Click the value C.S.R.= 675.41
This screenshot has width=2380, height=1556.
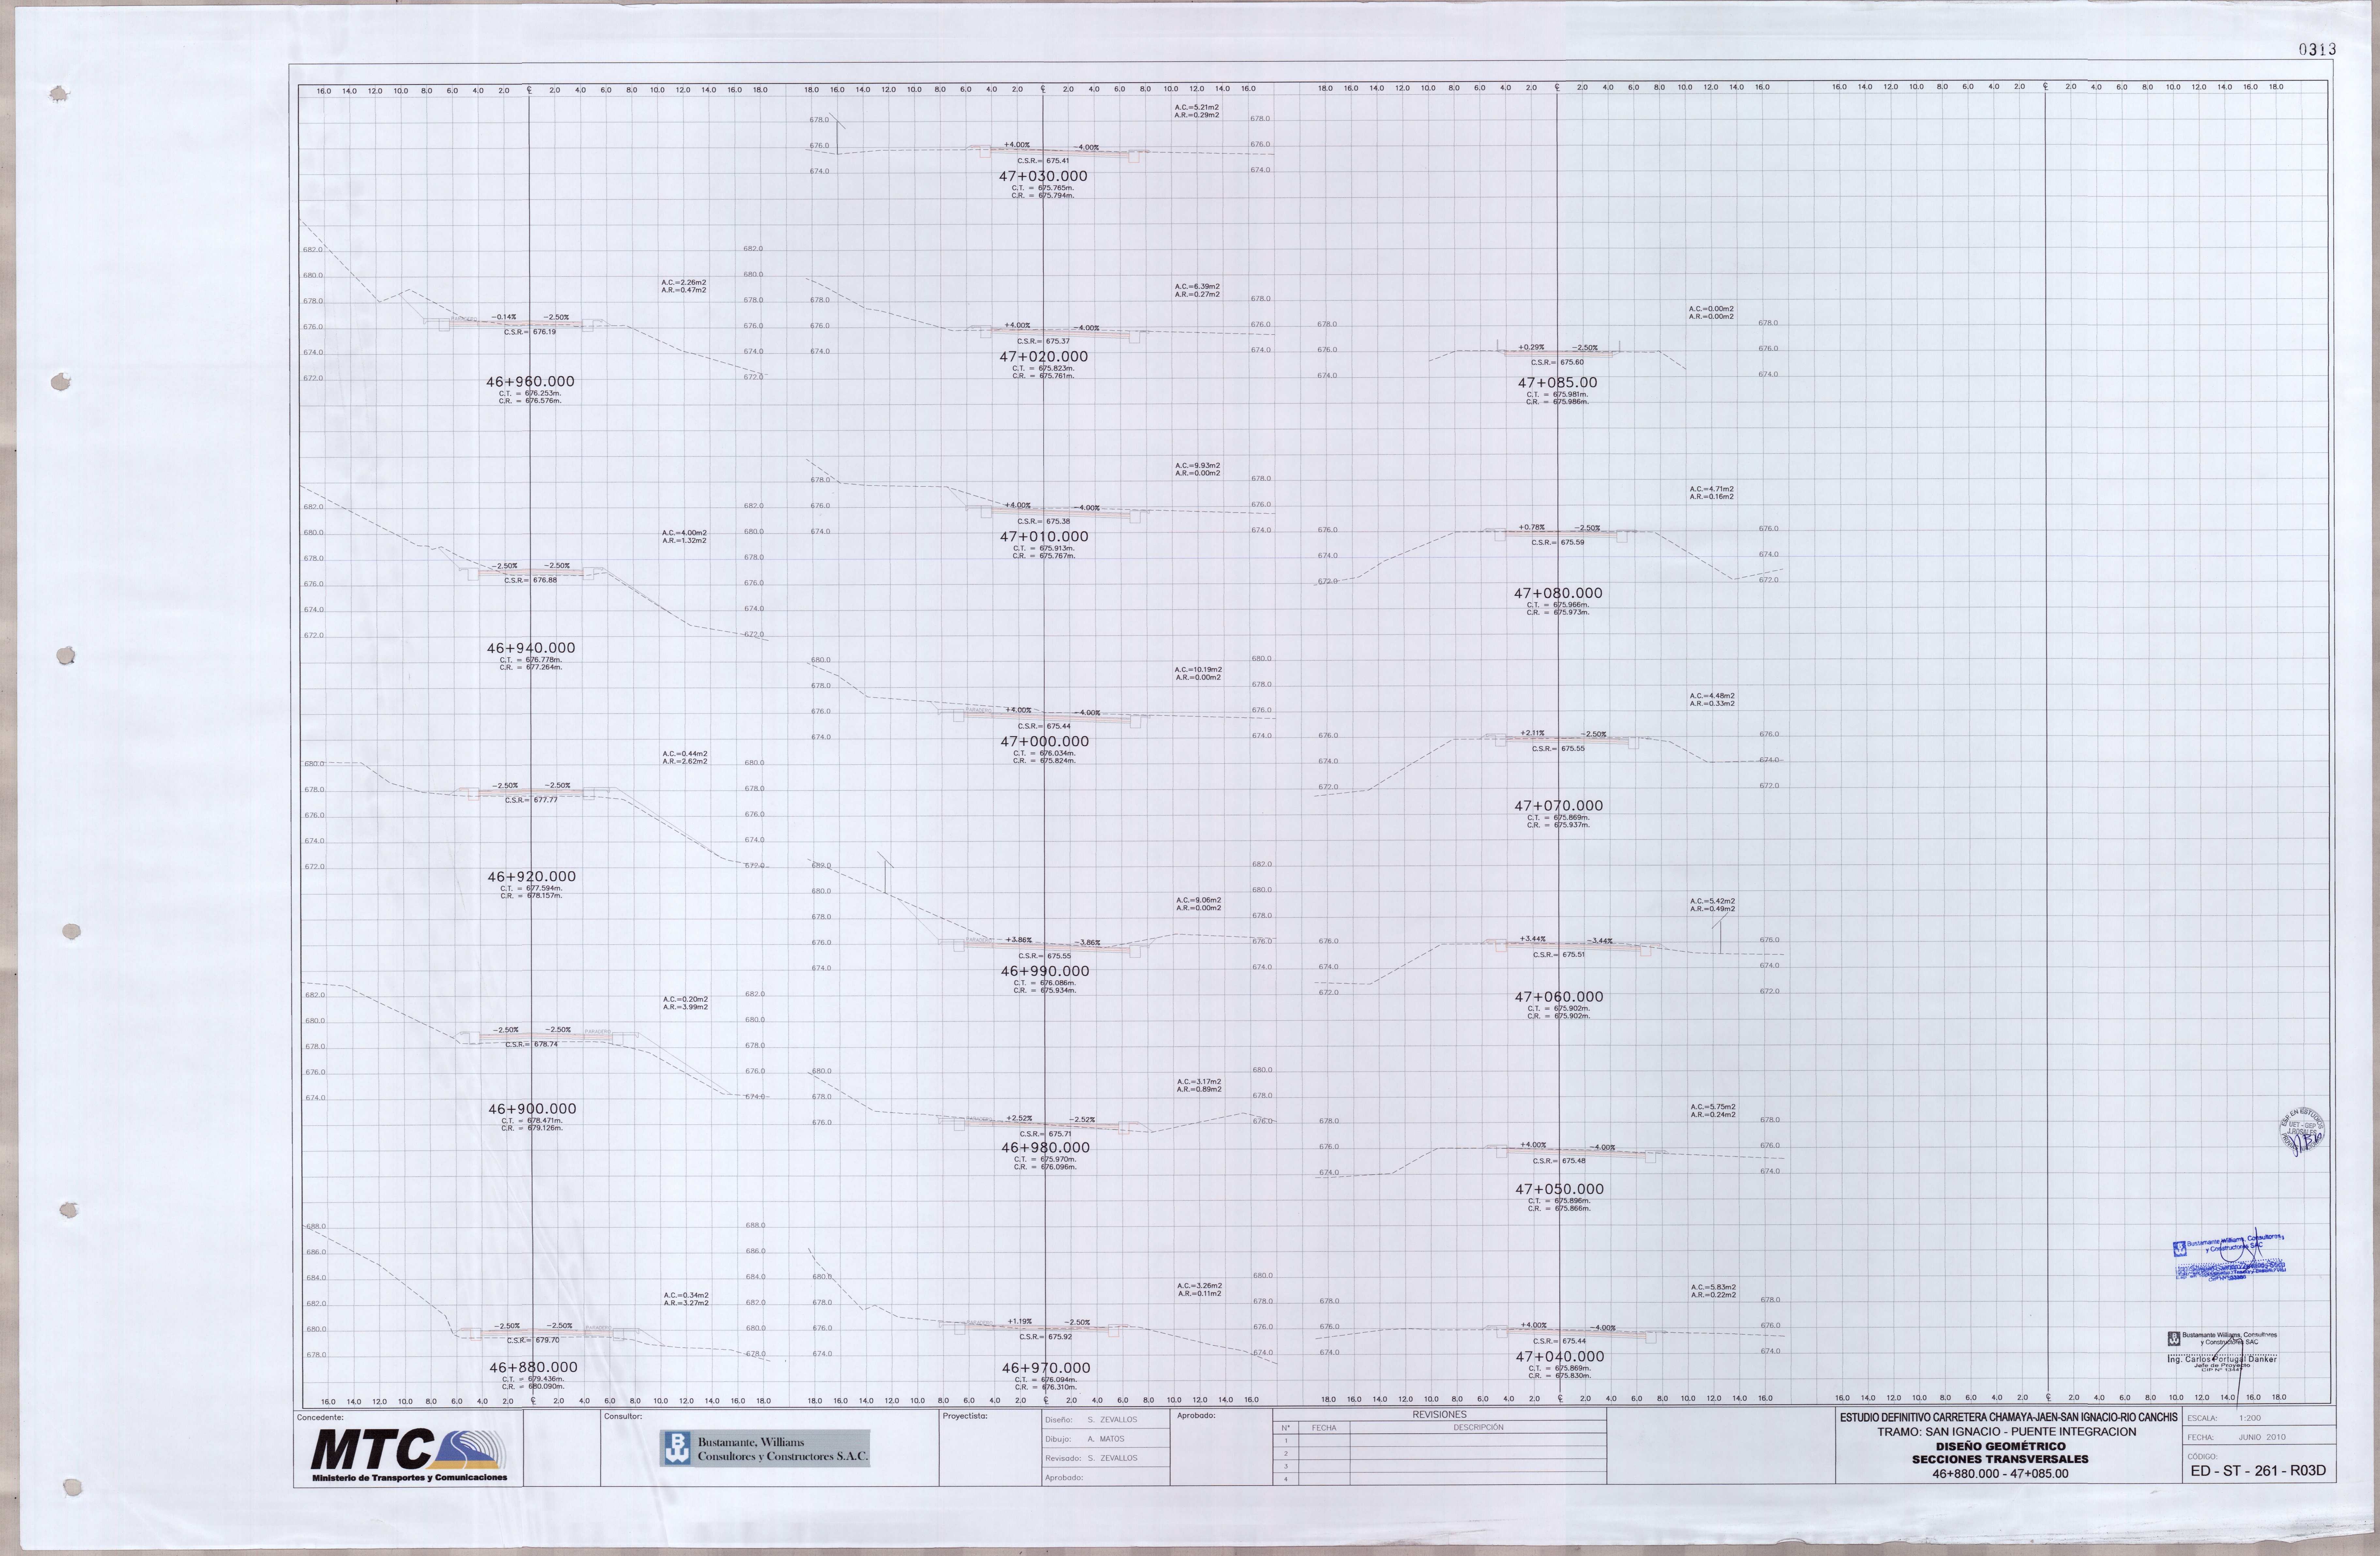pos(1043,161)
